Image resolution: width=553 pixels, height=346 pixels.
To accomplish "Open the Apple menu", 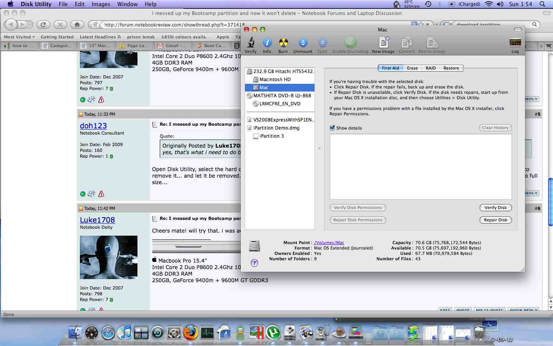I will (x=10, y=4).
